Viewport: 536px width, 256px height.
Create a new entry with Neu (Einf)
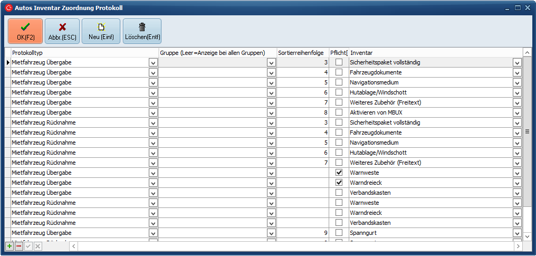(x=101, y=31)
